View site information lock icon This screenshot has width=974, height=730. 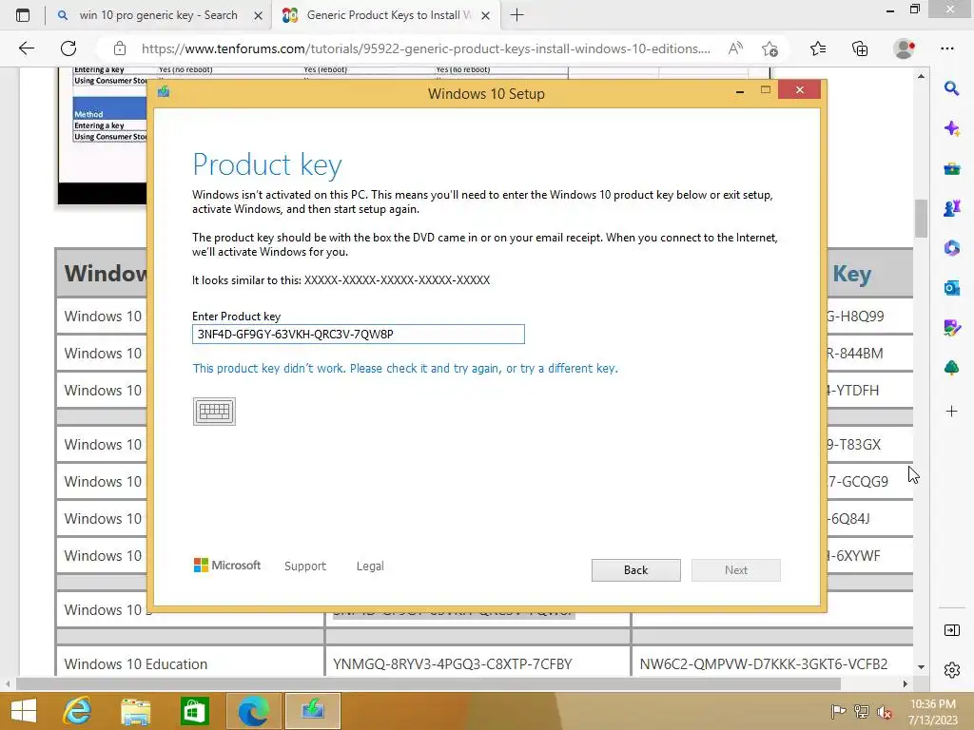pos(120,48)
